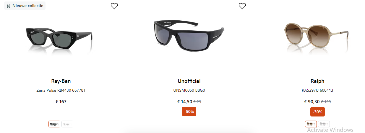
Task: Select brown Ralph color variant thumbnail
Action: pyautogui.click(x=311, y=124)
